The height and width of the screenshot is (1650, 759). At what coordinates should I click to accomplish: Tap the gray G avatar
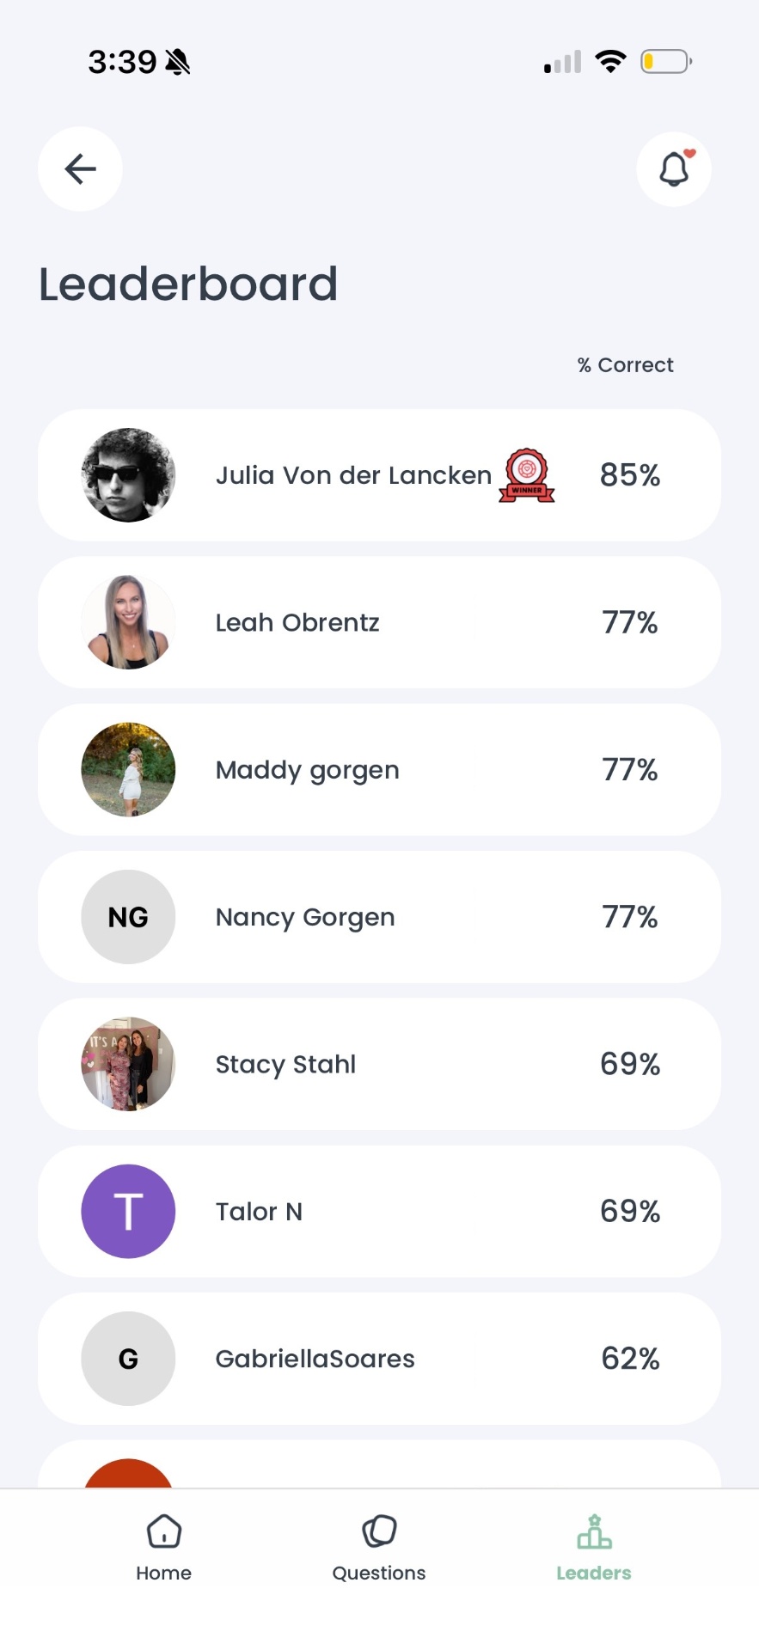pos(128,1359)
